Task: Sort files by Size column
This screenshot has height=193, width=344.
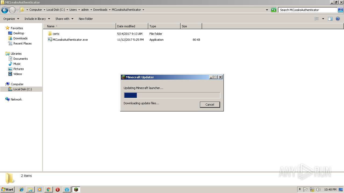Action: point(191,26)
